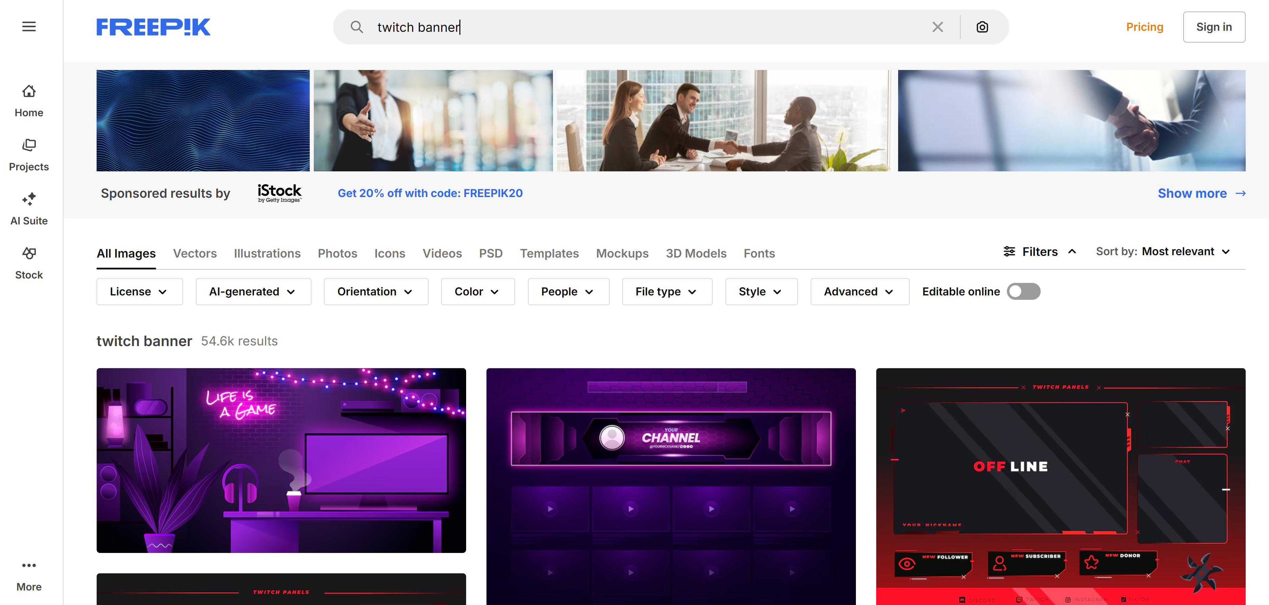Switch to the Vectors tab
Viewport: 1269px width, 605px height.
pos(195,253)
